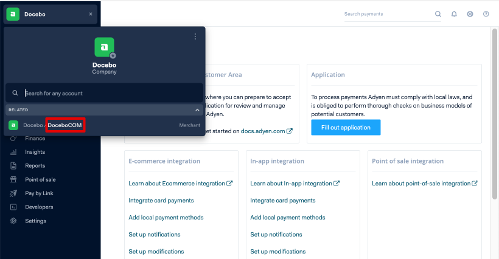Click external link icon beside docs.adyen.com
499x259 pixels.
(x=289, y=131)
